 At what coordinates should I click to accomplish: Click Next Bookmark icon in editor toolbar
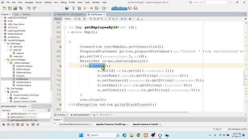pos(113,19)
